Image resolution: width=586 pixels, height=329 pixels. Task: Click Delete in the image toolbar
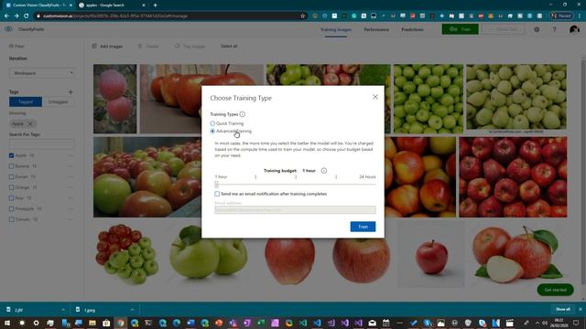coord(148,47)
